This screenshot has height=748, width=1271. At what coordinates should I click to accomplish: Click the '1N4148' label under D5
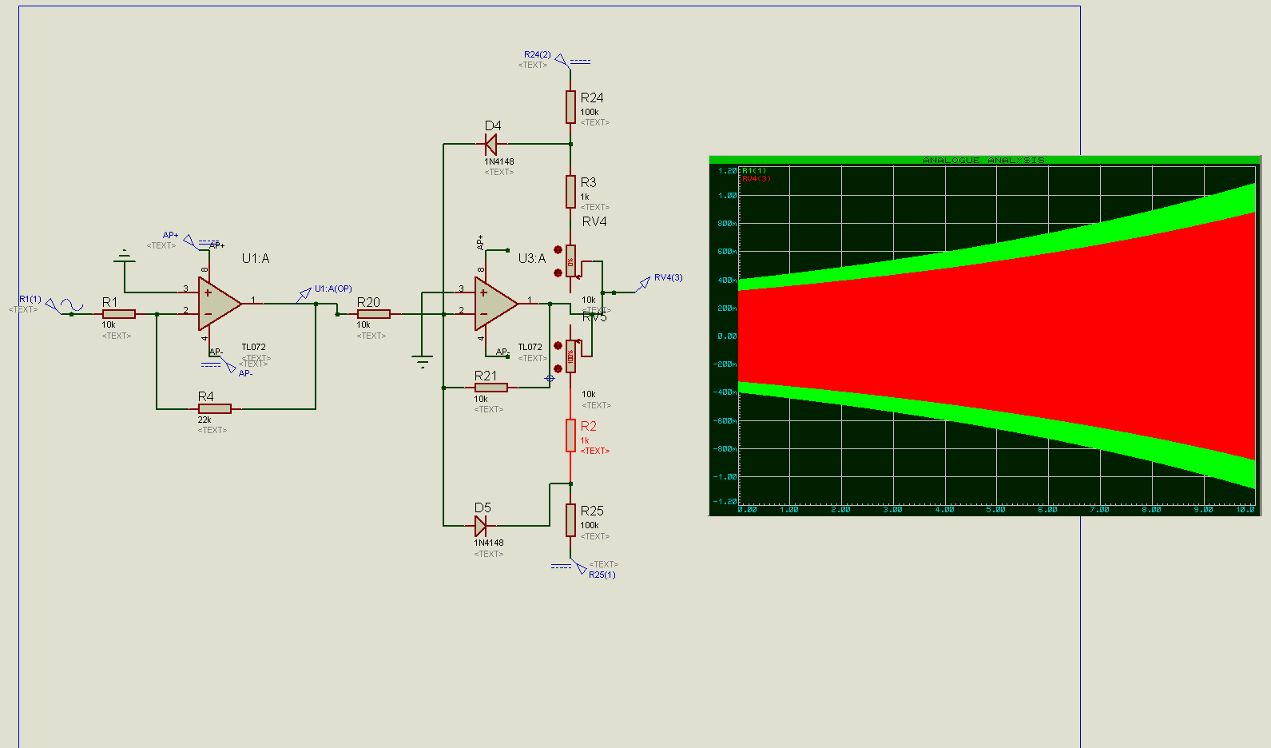[489, 543]
